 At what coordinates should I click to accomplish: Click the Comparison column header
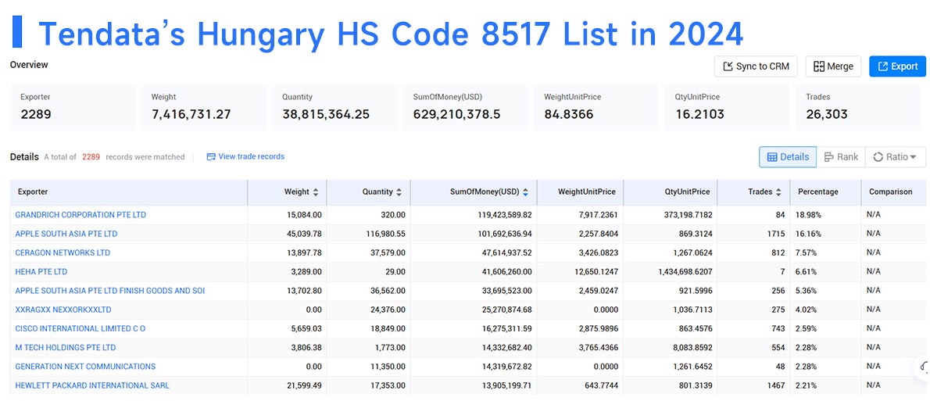click(x=892, y=192)
